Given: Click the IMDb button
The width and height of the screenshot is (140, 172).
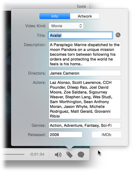Looking at the screenshot, I should (x=106, y=135).
